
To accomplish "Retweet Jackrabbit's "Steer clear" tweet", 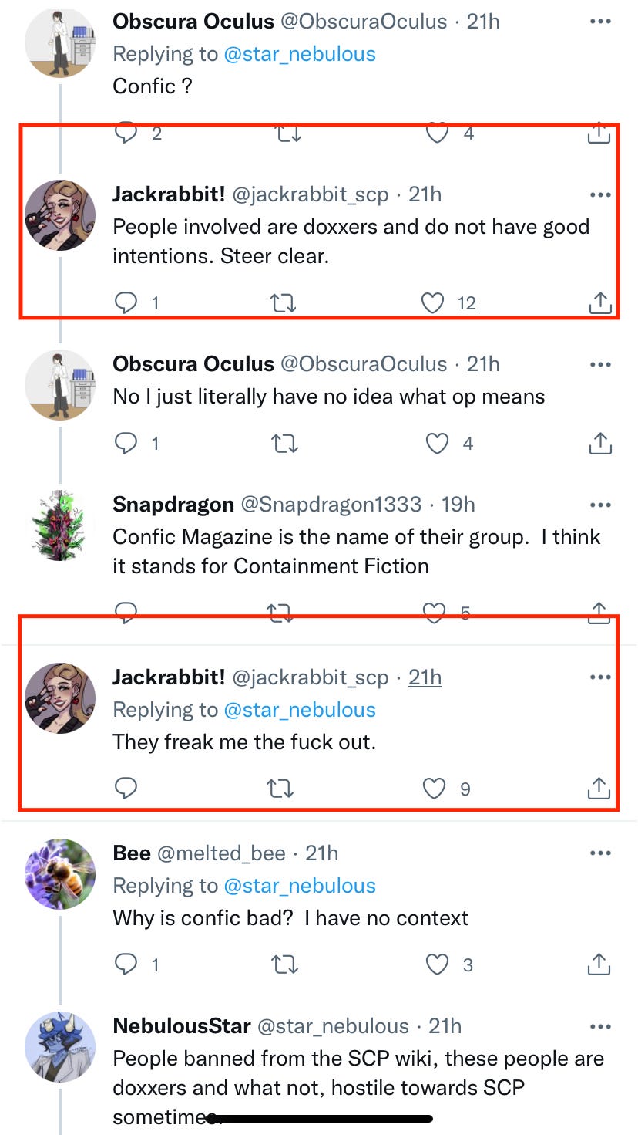I will click(x=283, y=302).
